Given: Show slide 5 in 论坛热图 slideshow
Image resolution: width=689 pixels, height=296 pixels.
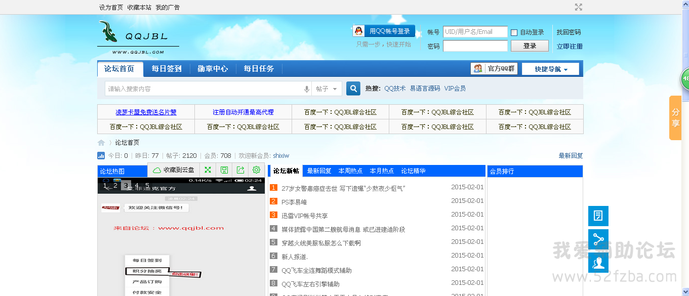Looking at the screenshot, I should pyautogui.click(x=147, y=186).
